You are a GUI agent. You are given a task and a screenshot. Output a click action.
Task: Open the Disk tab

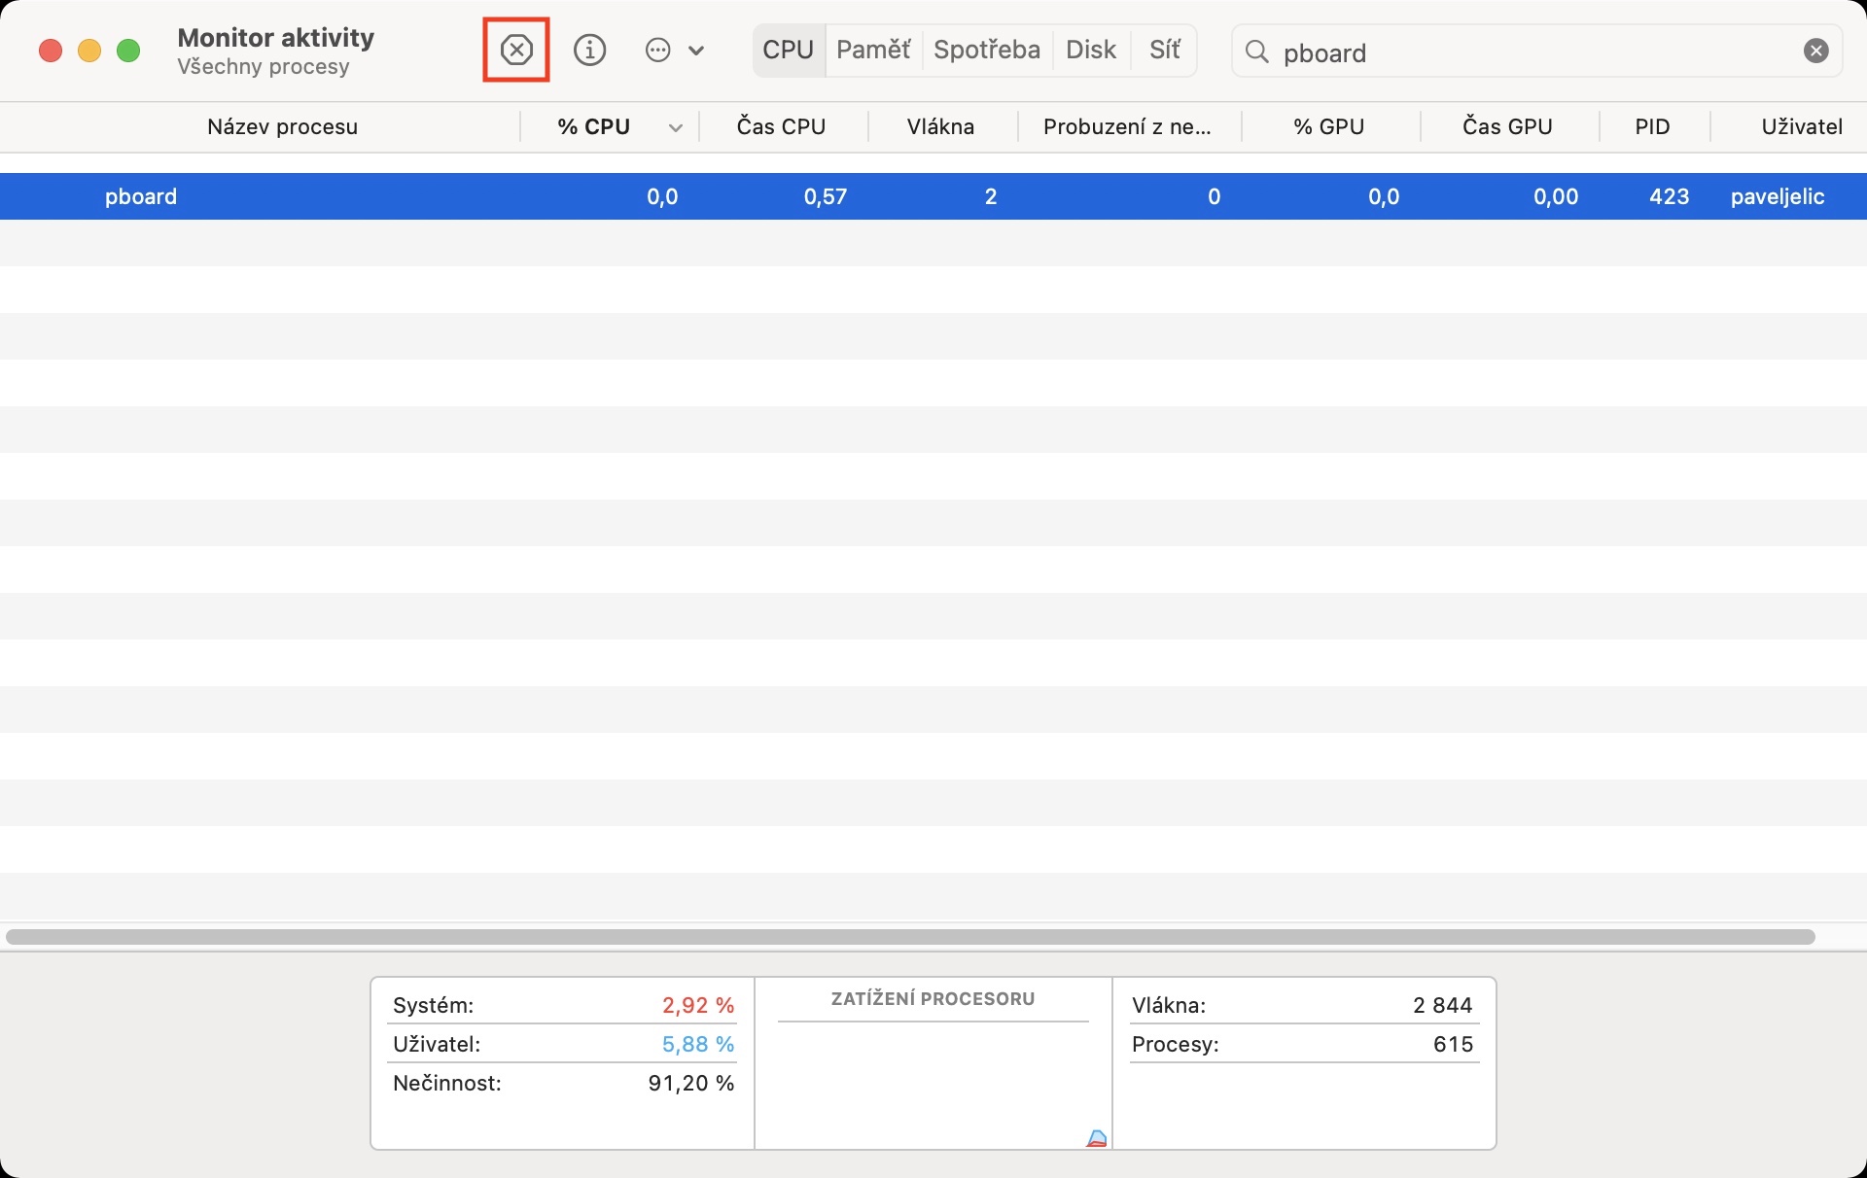[x=1090, y=50]
